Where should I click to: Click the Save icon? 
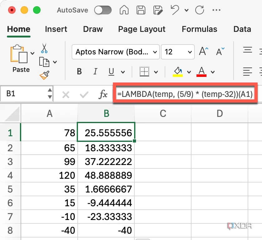[141, 10]
